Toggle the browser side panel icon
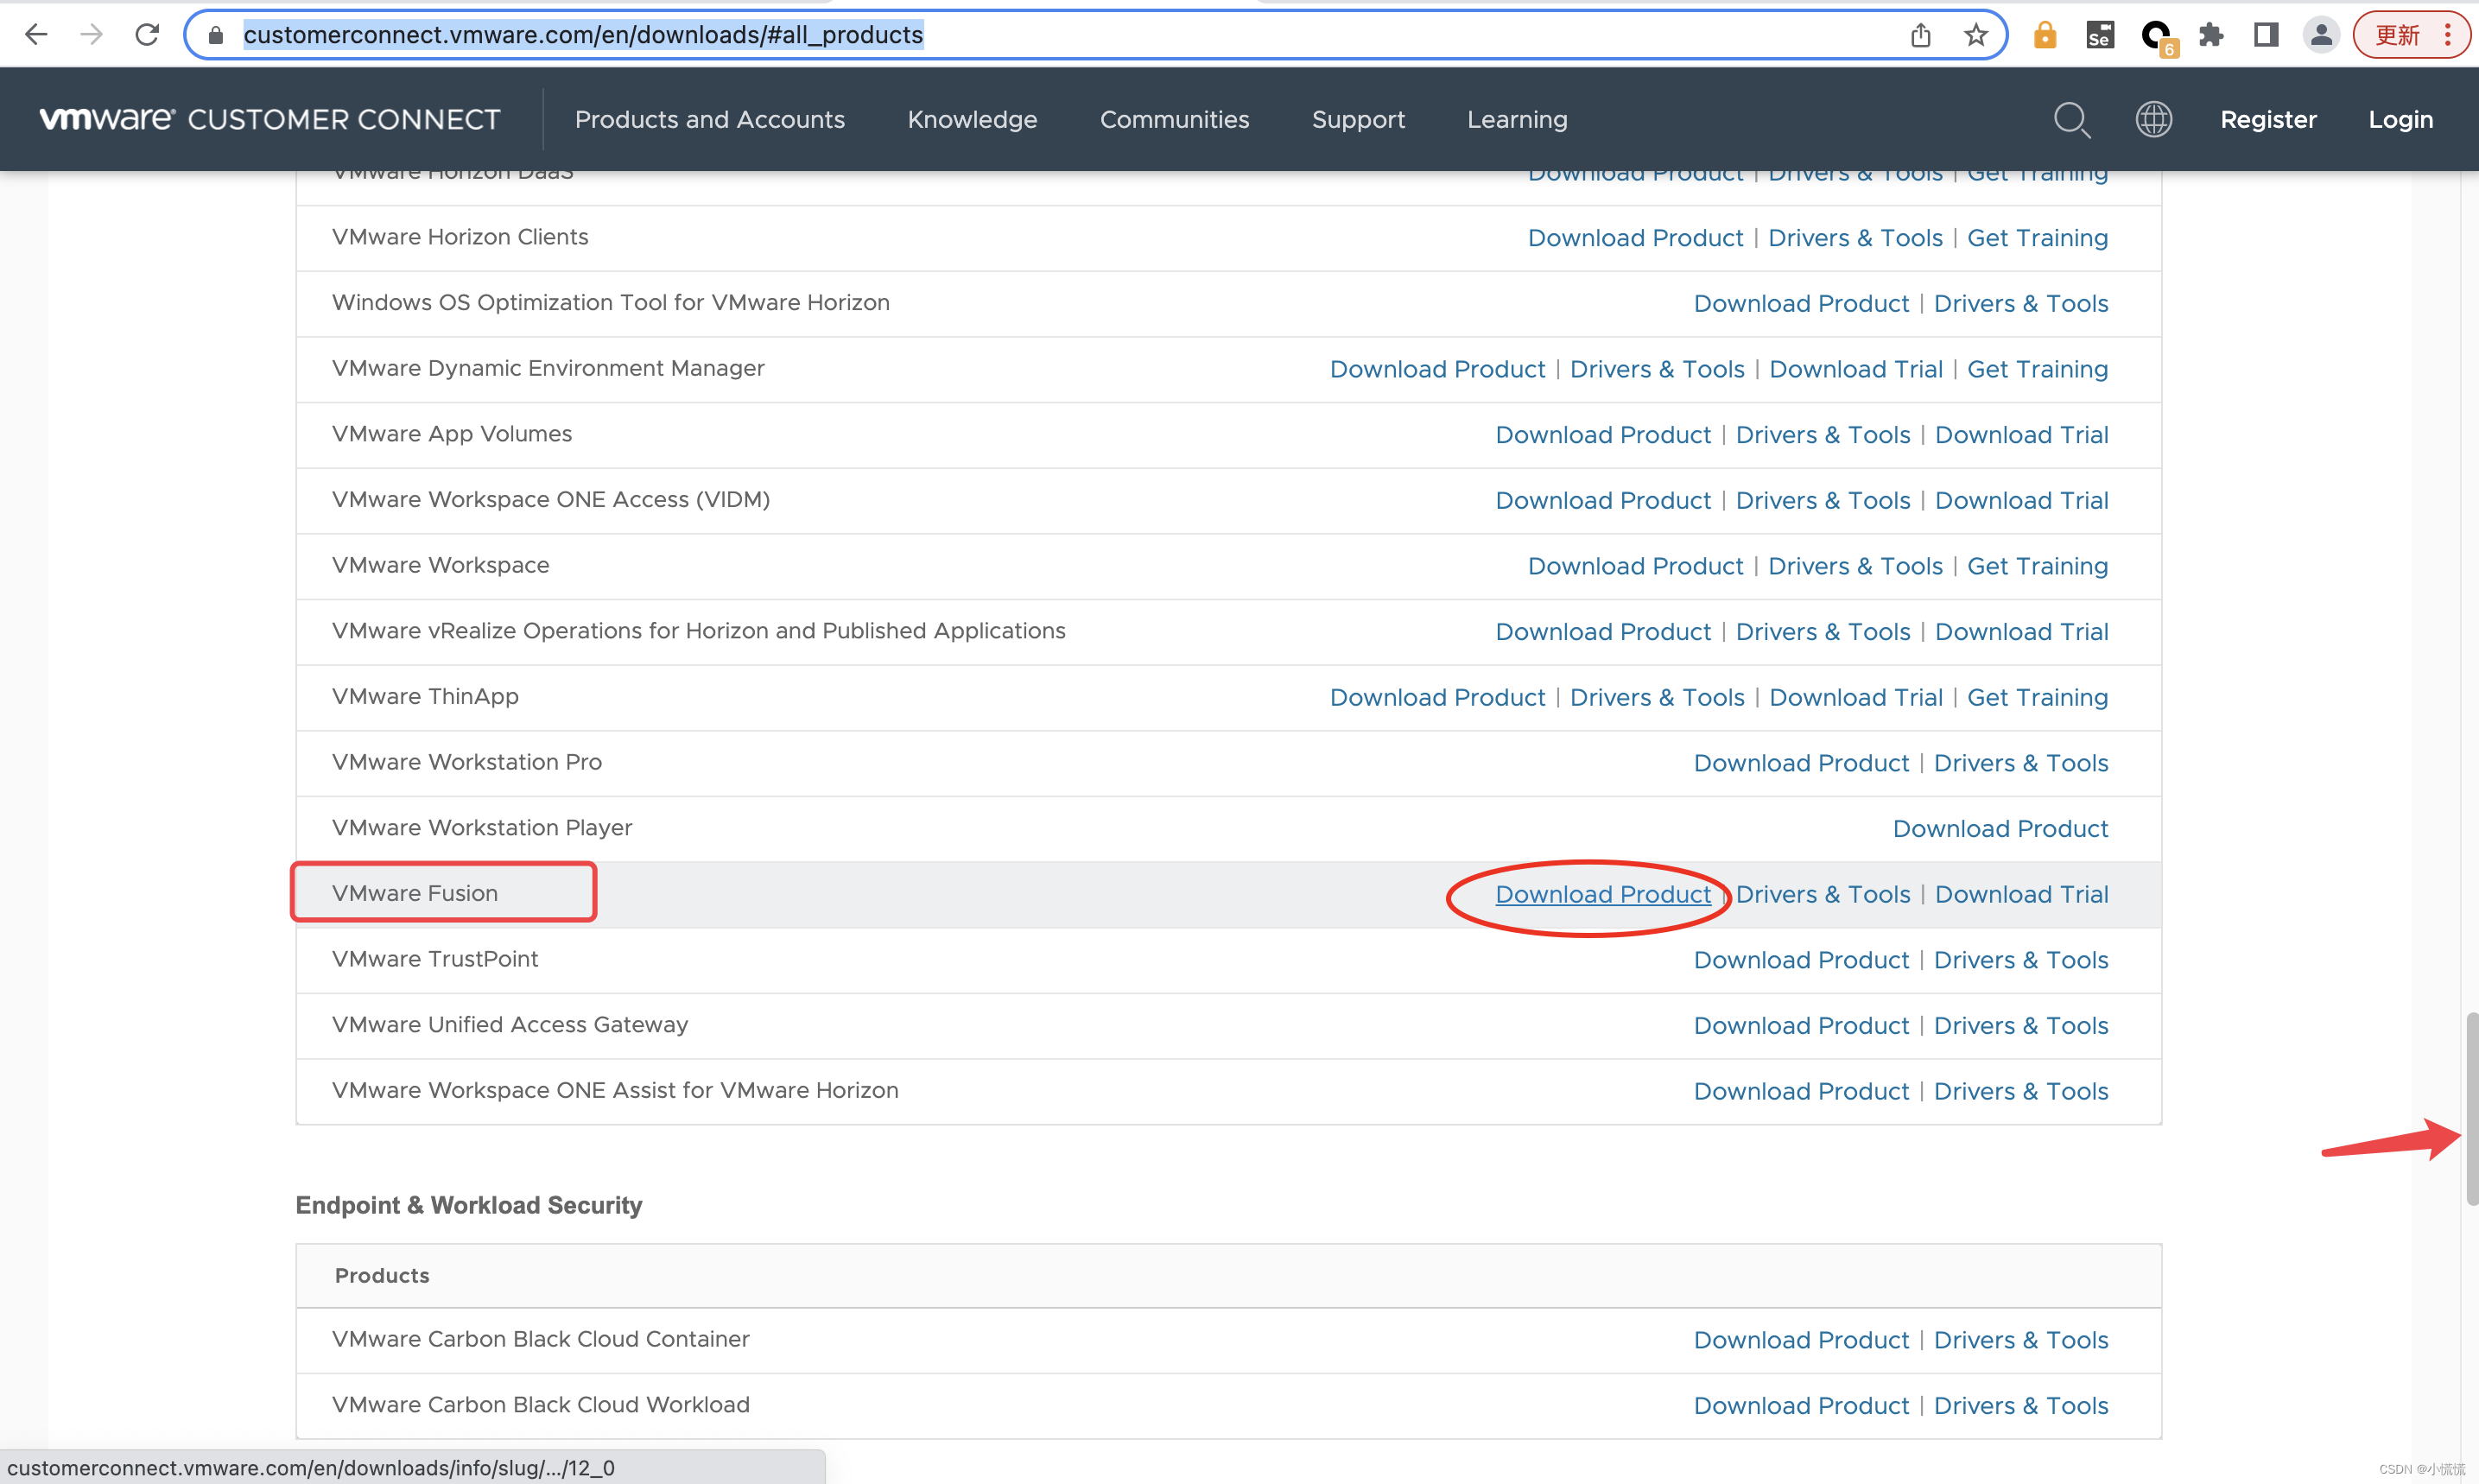Screen dimensions: 2479x1484 pos(2266,35)
